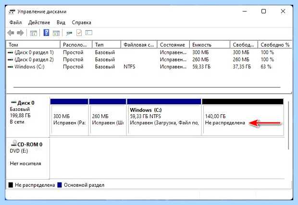Click the 260 МБ capacity cell in list
The height and width of the screenshot is (205, 298).
[x=200, y=60]
